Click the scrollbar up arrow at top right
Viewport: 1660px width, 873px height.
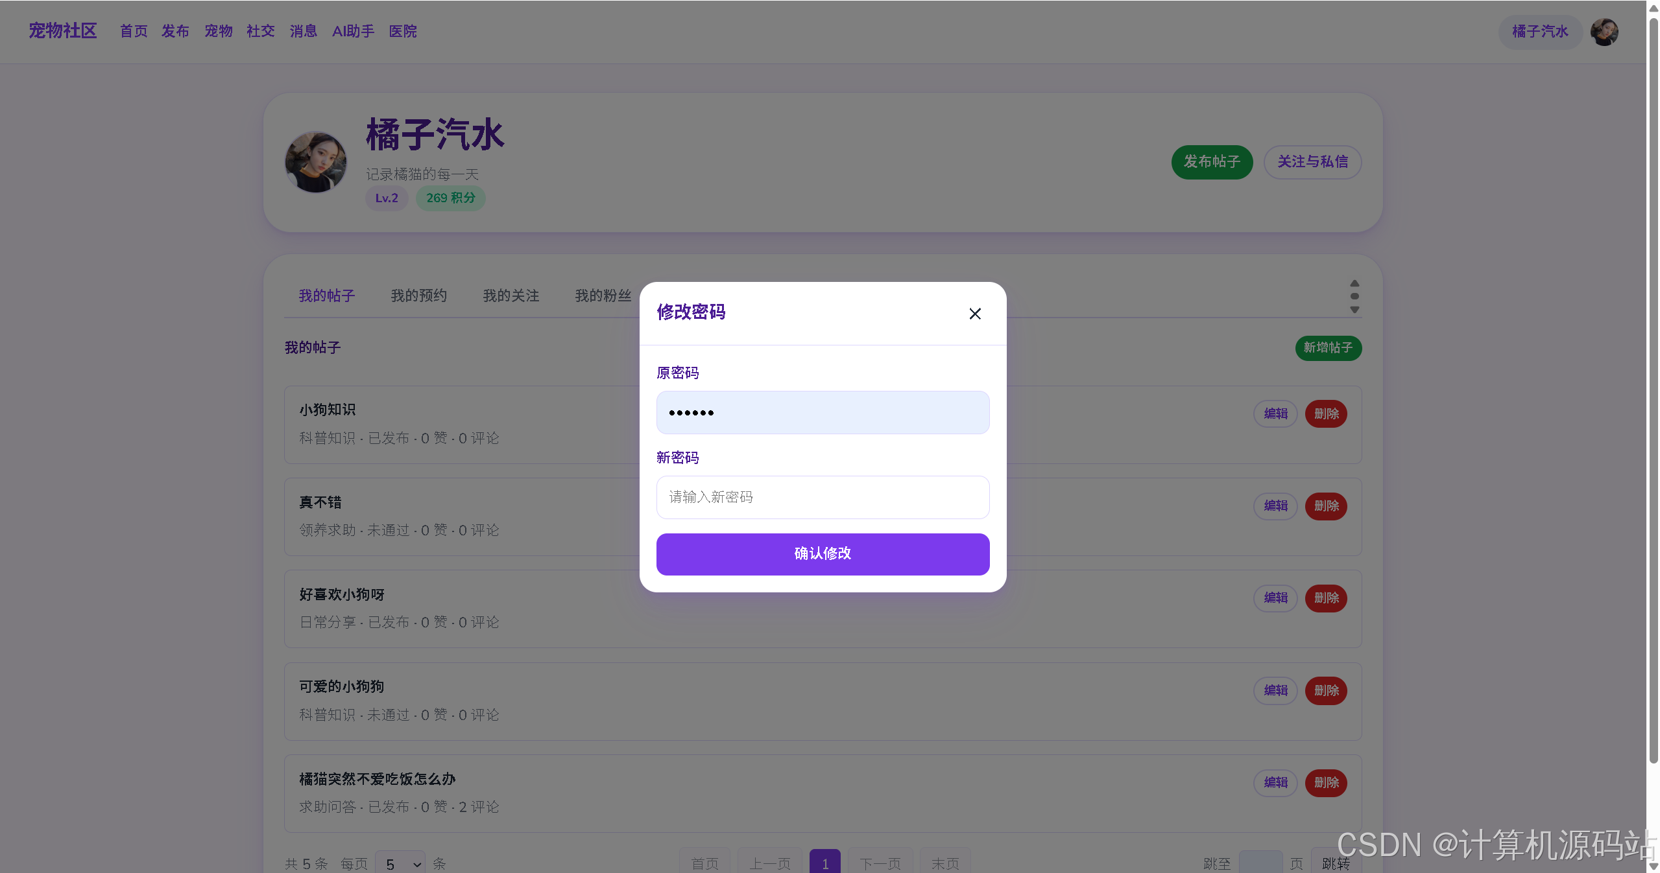[1654, 8]
